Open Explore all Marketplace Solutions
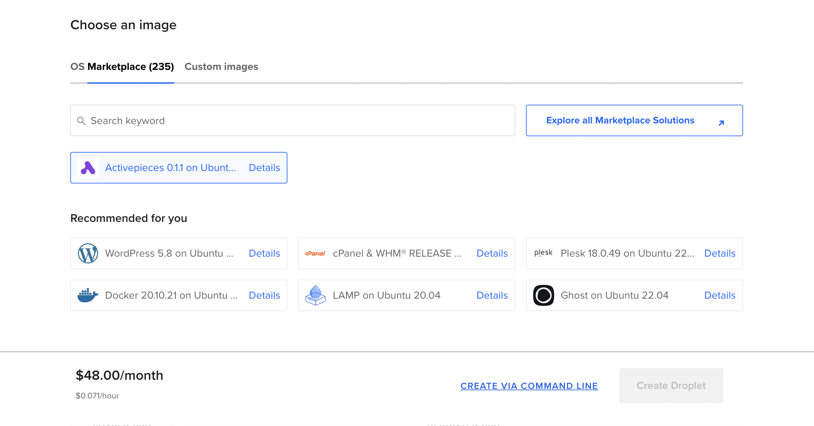The height and width of the screenshot is (426, 814). click(x=620, y=120)
